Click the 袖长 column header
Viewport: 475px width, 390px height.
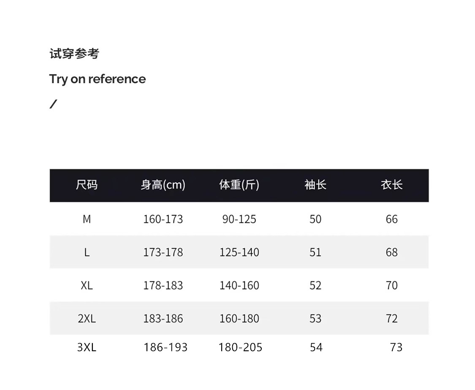(315, 185)
